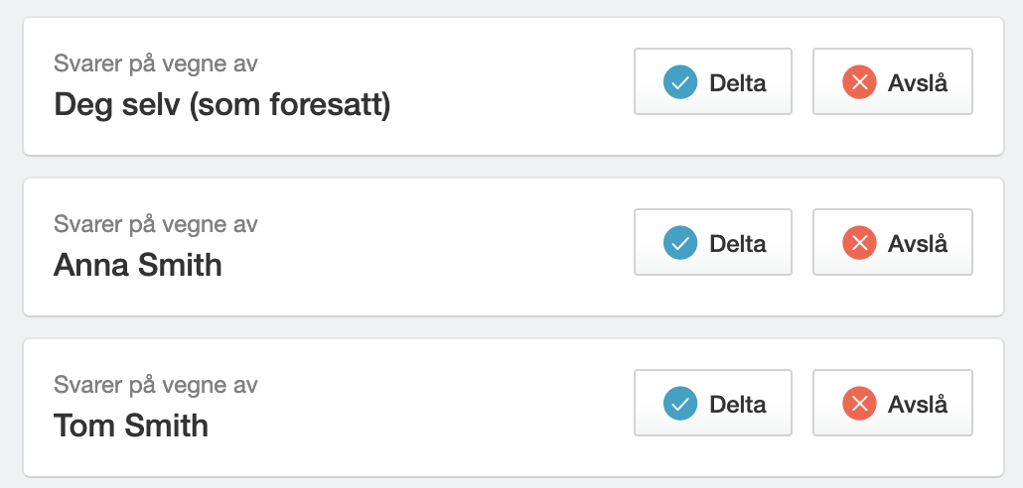Choose the Delta button for Anna Smith
Viewport: 1023px width, 488px height.
pyautogui.click(x=713, y=242)
